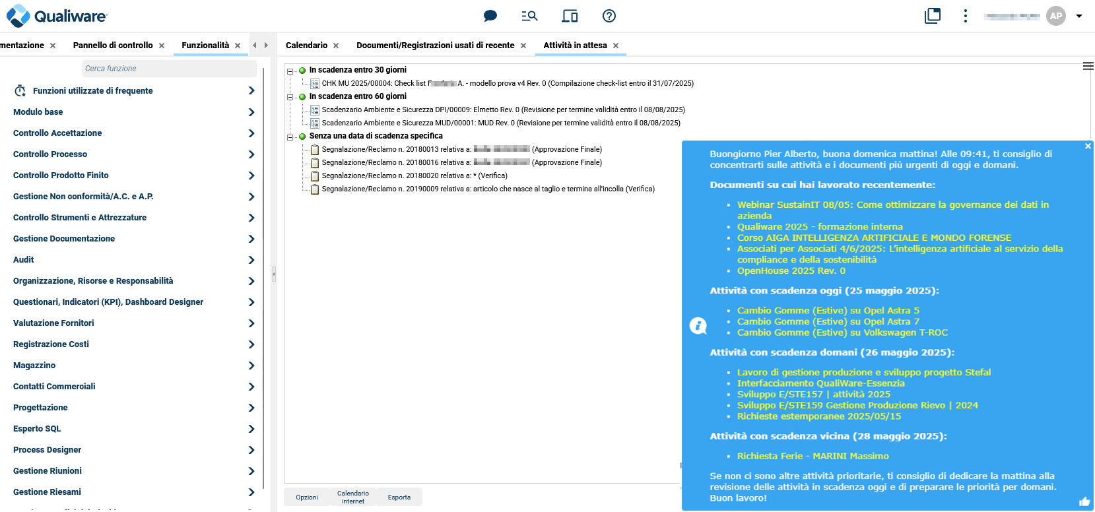Screen dimensions: 1095x512
Task: Focus the Cerca funzione search field
Action: tap(170, 69)
